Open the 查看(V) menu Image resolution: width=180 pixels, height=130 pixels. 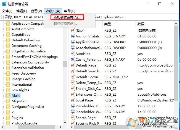pos(36,11)
